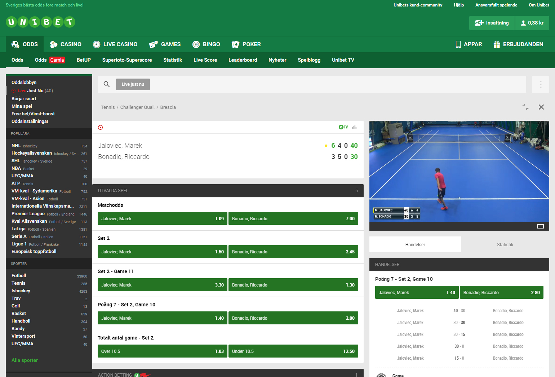Switch to the Statistik tab in Händelser panel
Screen dimensions: 555x377
(505, 244)
